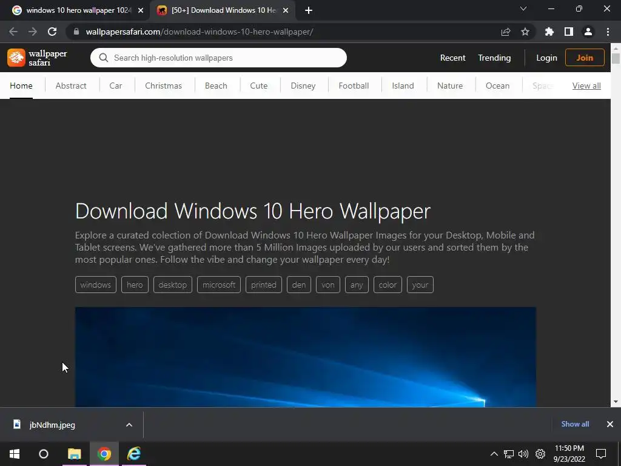Click the Wallpaper Safari logo
The height and width of the screenshot is (466, 621).
pos(37,58)
